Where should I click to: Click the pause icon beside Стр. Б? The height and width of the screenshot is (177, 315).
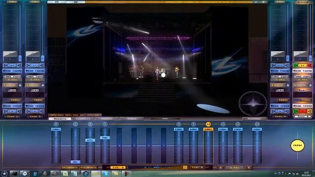coord(185,167)
